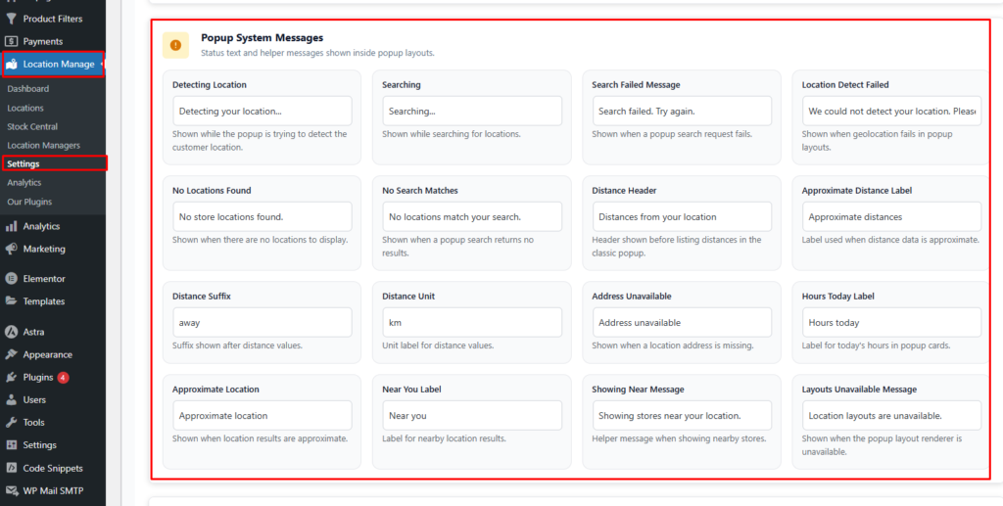Image resolution: width=1003 pixels, height=506 pixels.
Task: Click the Detecting Location text field
Action: pos(262,111)
